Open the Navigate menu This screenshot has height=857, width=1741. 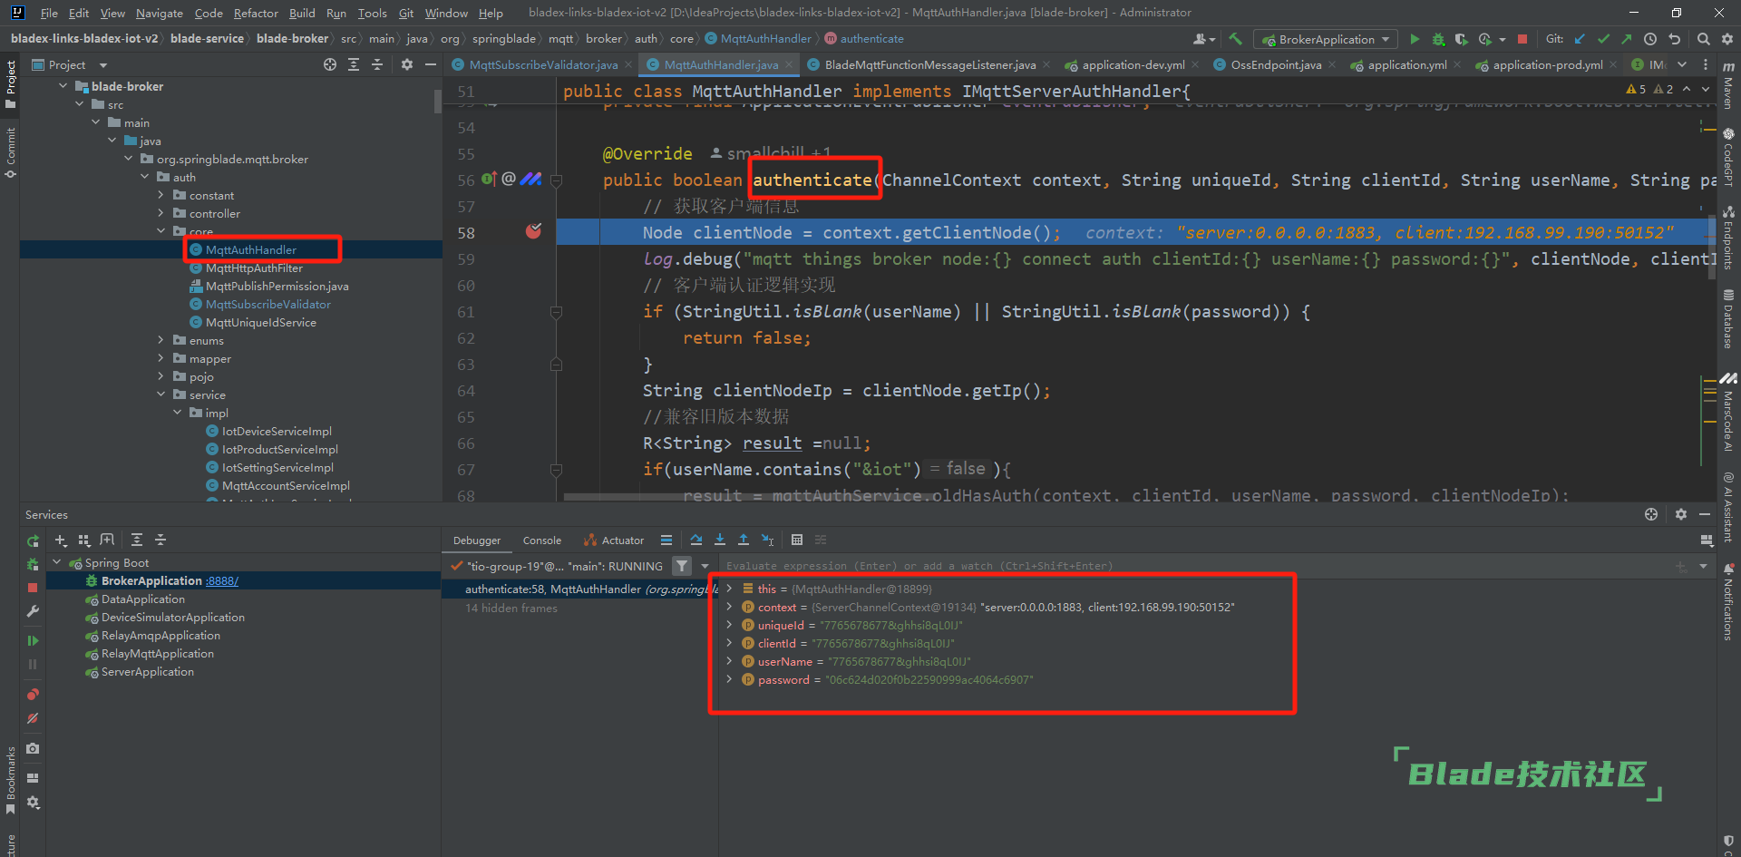(160, 13)
